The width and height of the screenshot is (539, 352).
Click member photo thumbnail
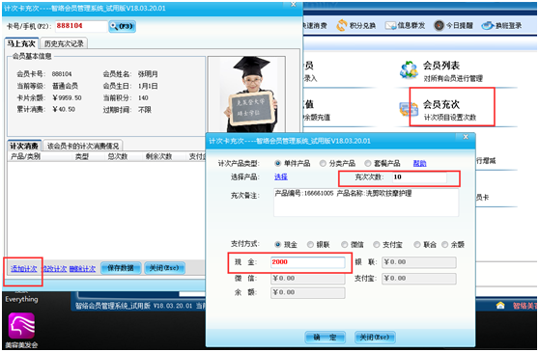coord(246,94)
